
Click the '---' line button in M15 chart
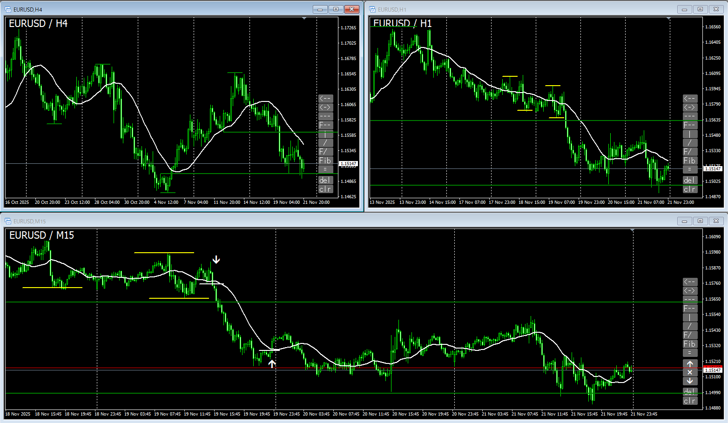coord(690,299)
